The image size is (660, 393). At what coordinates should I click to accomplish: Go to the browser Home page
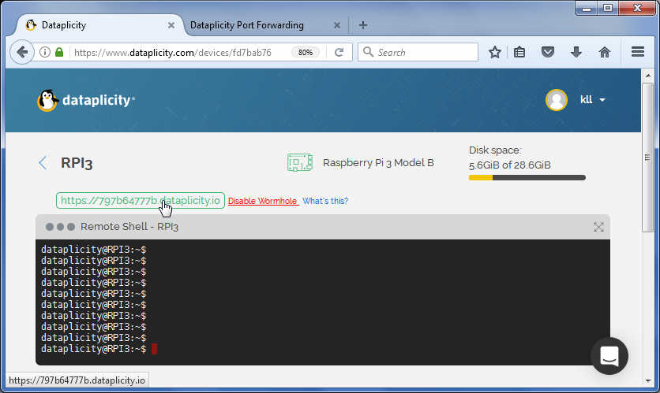coord(605,52)
